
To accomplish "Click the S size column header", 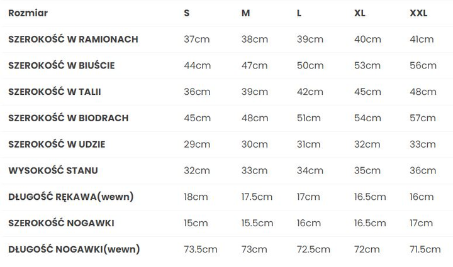I will point(187,13).
